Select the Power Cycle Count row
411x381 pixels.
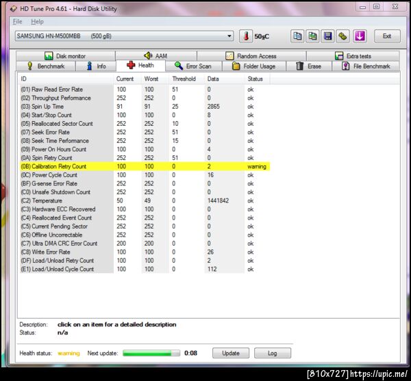click(x=145, y=175)
